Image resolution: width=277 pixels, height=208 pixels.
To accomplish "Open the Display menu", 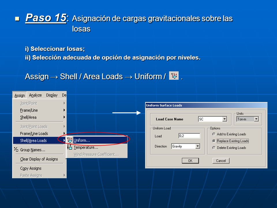I will point(52,95).
